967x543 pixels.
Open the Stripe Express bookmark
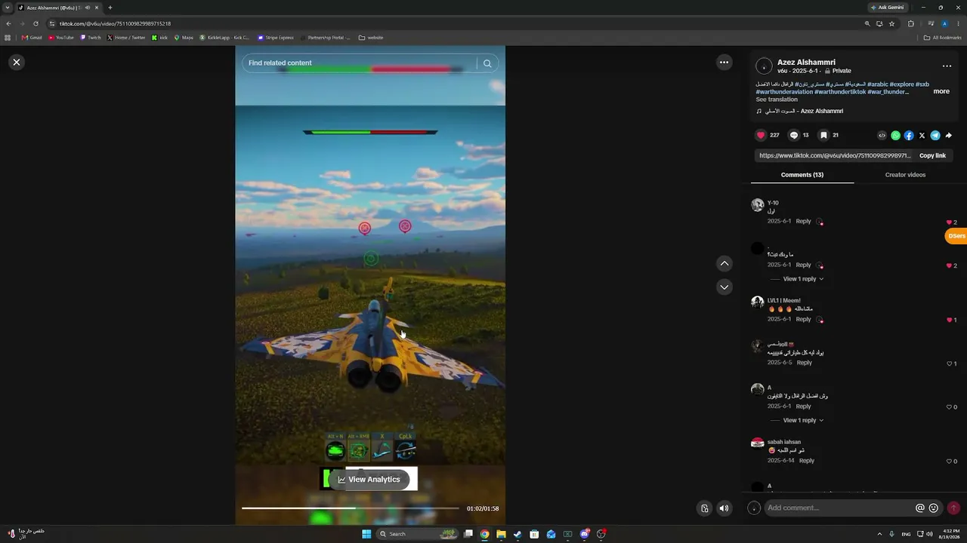(x=276, y=38)
